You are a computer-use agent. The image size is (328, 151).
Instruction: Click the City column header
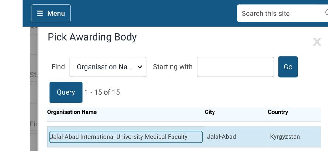tap(210, 112)
